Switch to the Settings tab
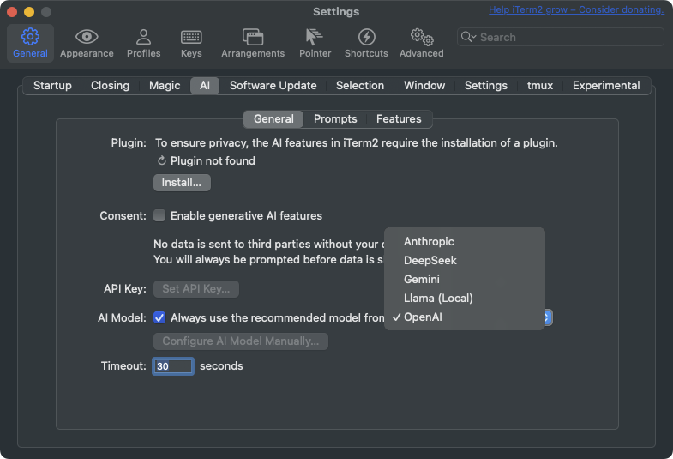 click(x=486, y=86)
